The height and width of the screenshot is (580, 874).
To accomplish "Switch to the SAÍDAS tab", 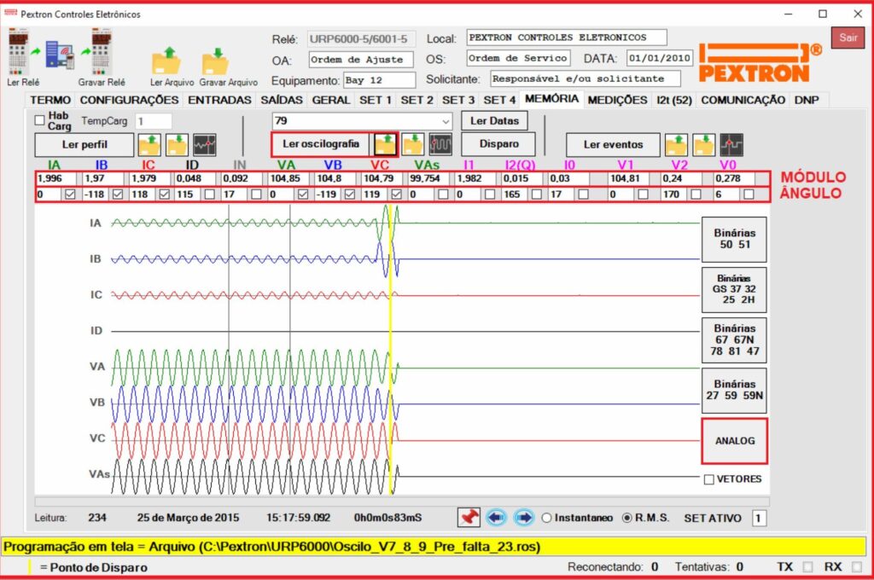I will 282,101.
